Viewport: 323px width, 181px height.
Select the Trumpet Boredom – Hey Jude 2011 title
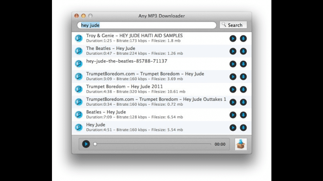124,86
